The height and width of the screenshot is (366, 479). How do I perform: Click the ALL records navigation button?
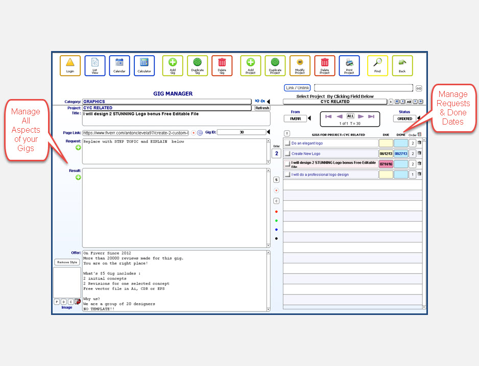click(350, 116)
